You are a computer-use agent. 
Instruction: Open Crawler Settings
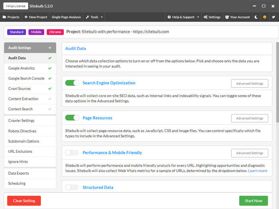pos(30,121)
